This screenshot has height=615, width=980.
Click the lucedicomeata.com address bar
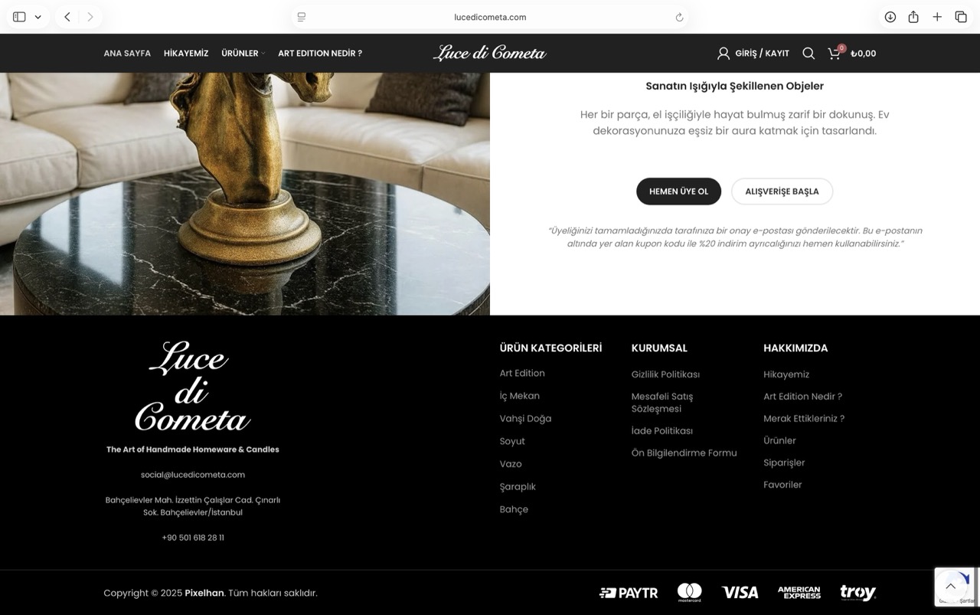(490, 17)
